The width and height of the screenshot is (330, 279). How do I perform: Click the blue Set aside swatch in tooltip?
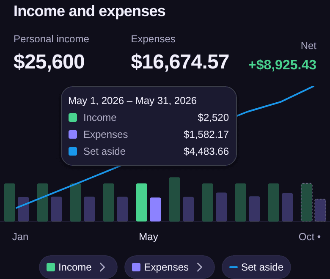coord(73,151)
